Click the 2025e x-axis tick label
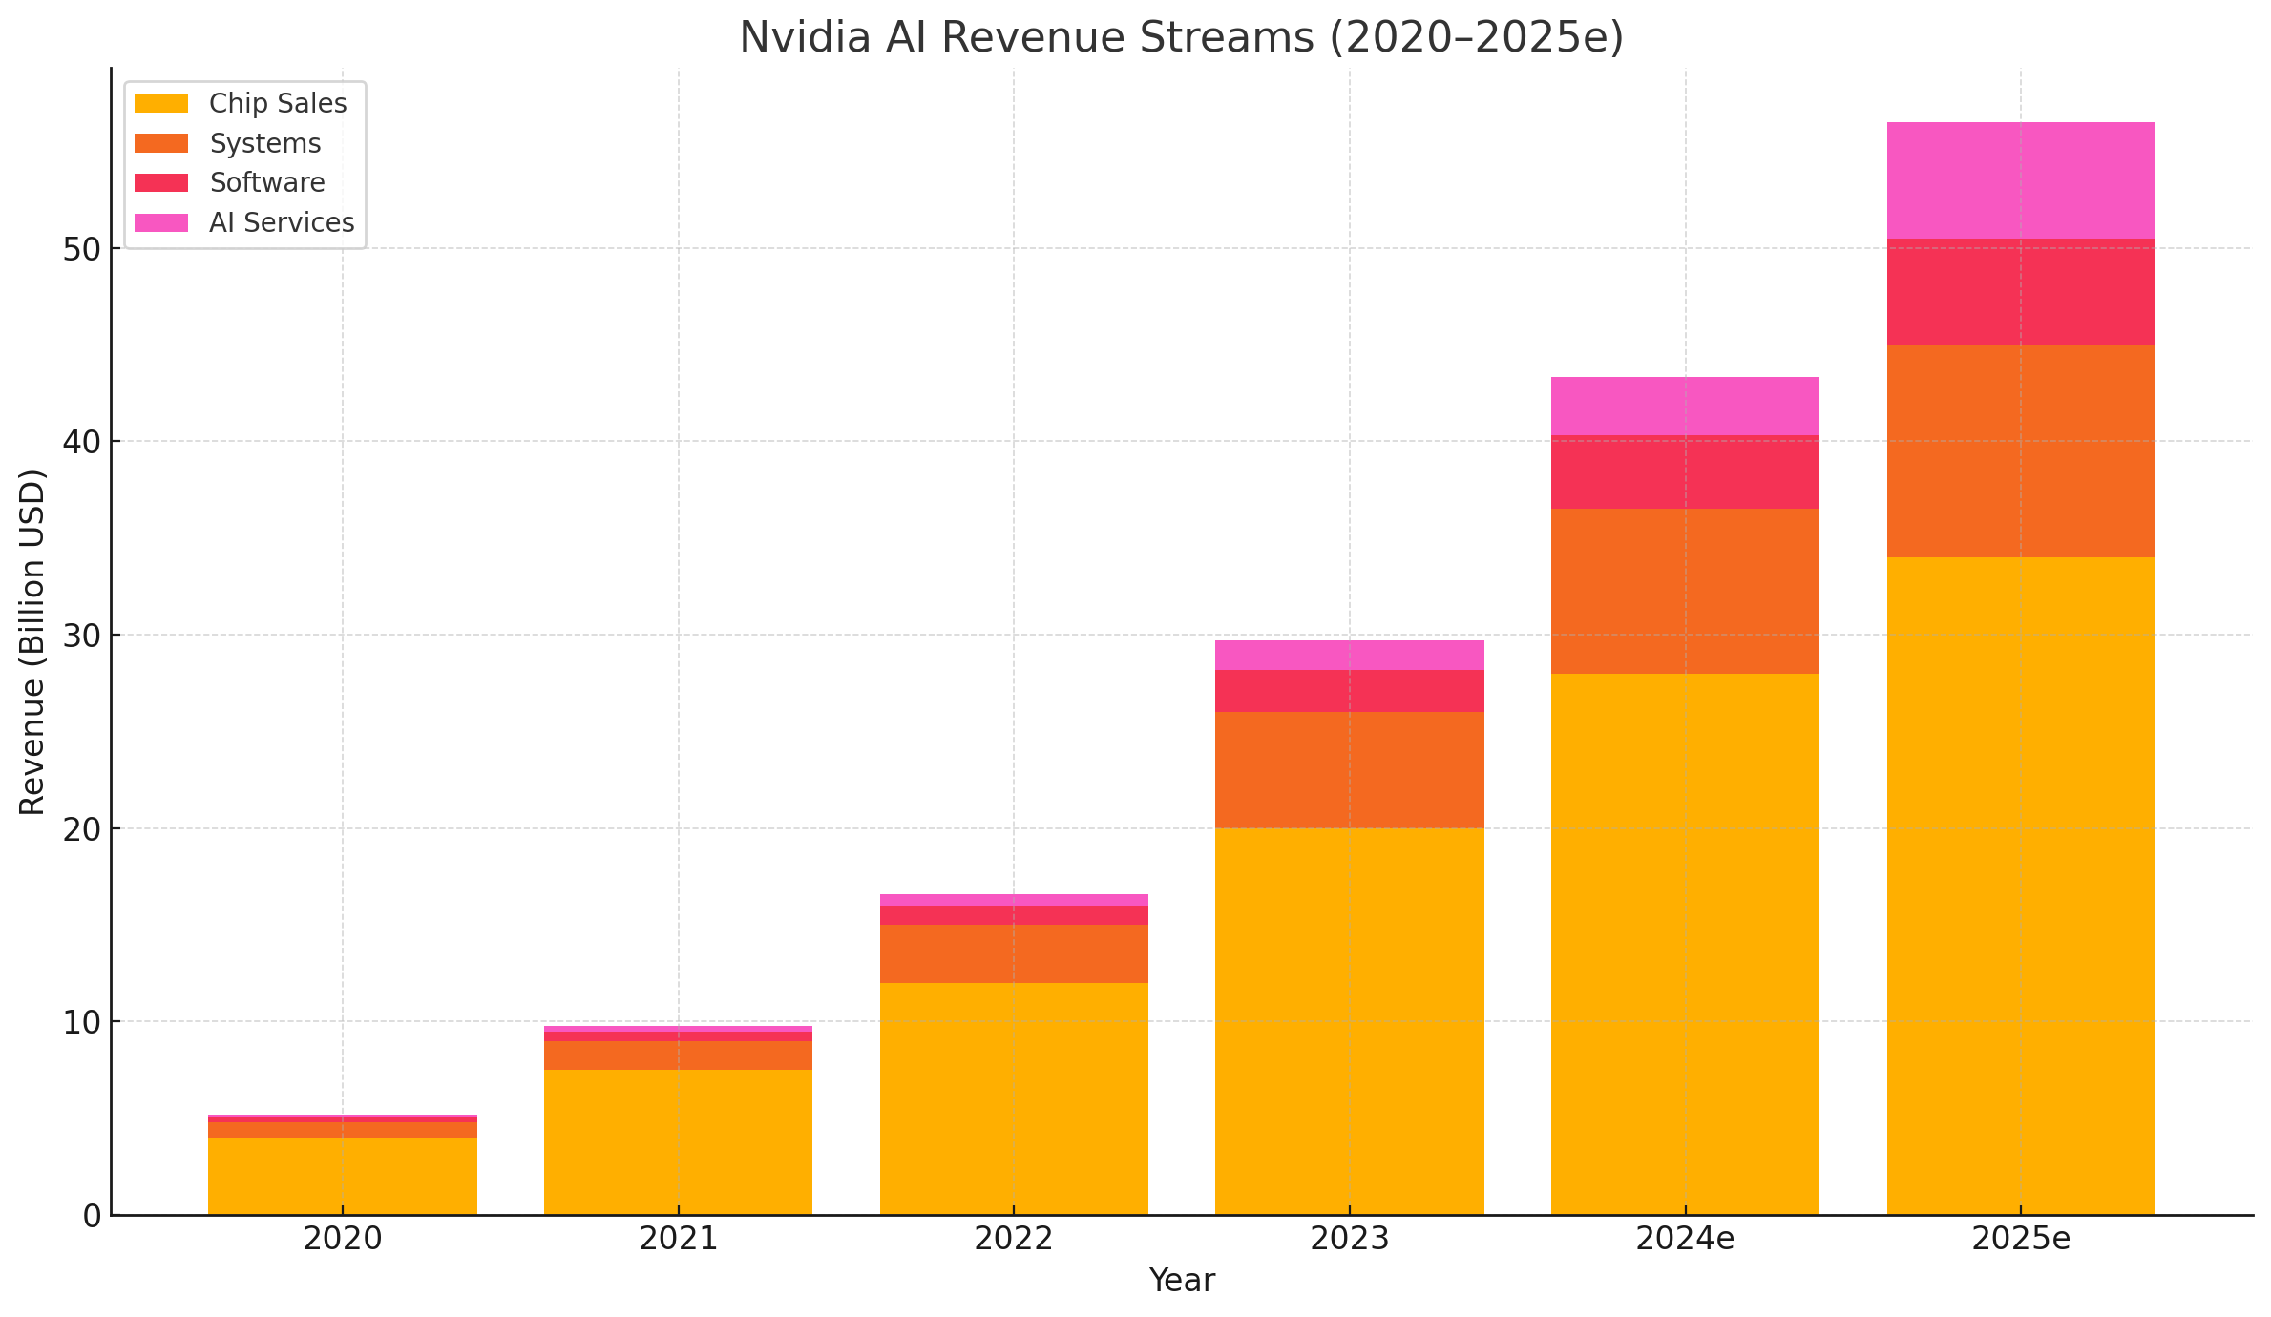2271x1317 pixels. 2021,1239
